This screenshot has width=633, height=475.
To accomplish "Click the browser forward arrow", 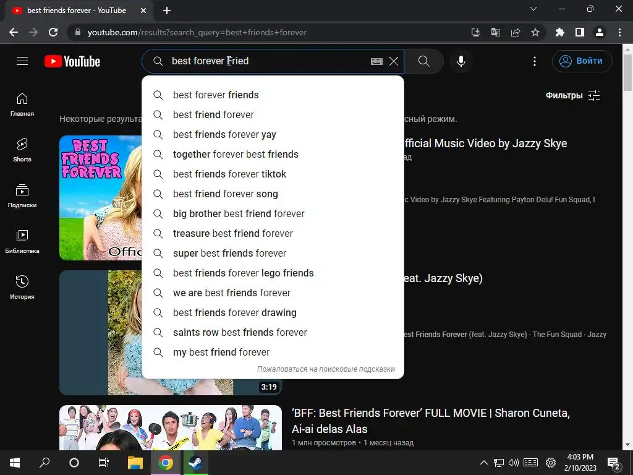I will (x=33, y=32).
